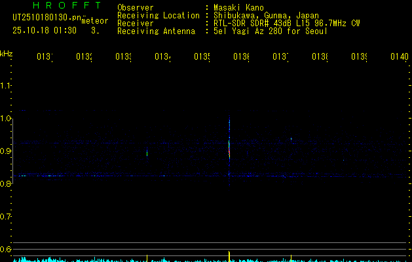Click the tallest yellow spike in bottom intensity graph
Image resolution: width=412 pixels, height=262 pixels.
pyautogui.click(x=229, y=255)
